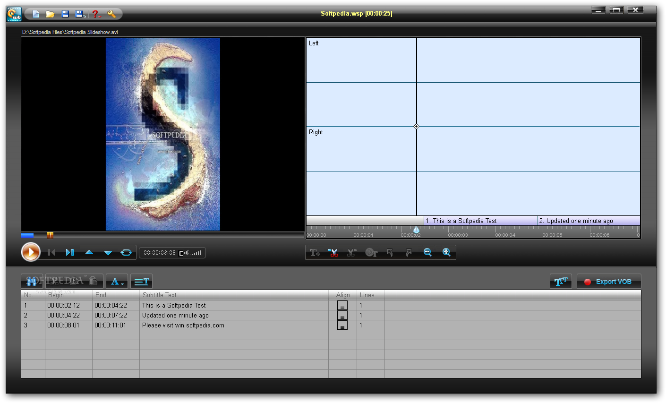Click the play-with-T subtitle preview icon

point(371,253)
